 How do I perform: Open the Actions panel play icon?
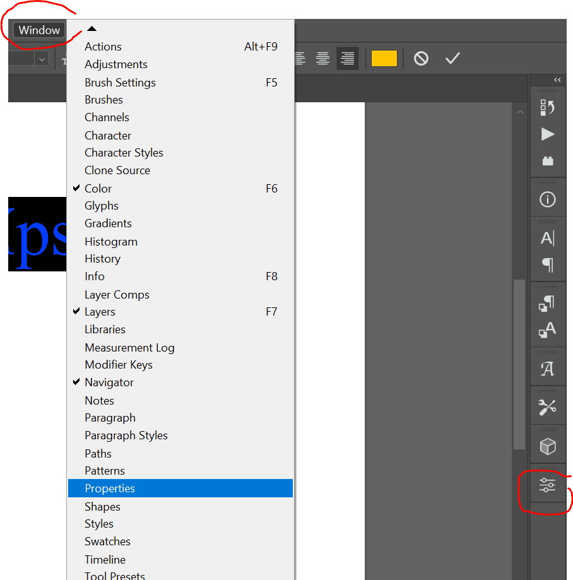point(548,134)
